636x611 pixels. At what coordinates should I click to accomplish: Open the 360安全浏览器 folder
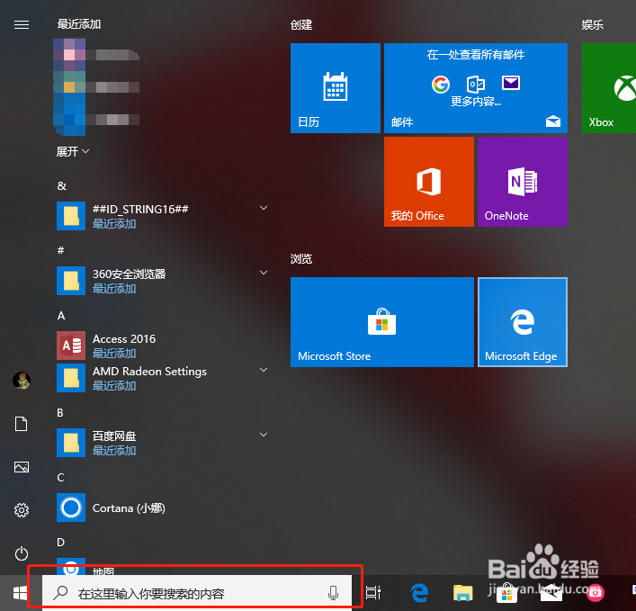click(x=162, y=281)
